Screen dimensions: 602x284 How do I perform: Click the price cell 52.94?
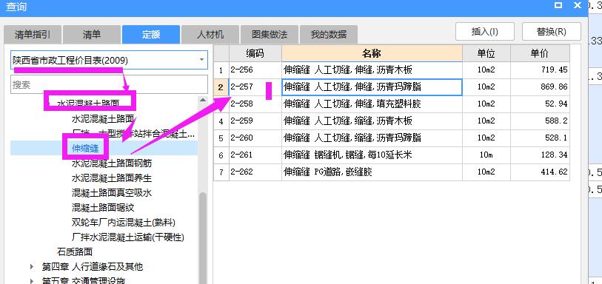tap(540, 104)
